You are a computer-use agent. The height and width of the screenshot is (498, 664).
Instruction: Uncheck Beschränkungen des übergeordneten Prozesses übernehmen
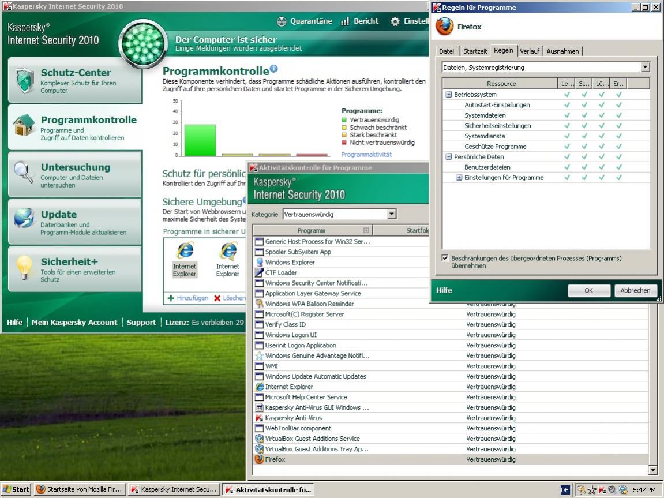tap(445, 258)
